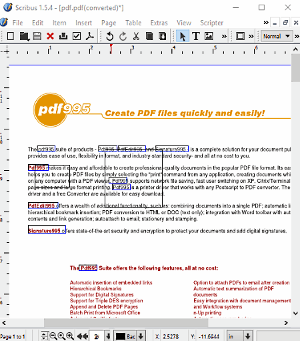Click the vertical scrollbar down arrow
The width and height of the screenshot is (300, 341).
(x=295, y=313)
